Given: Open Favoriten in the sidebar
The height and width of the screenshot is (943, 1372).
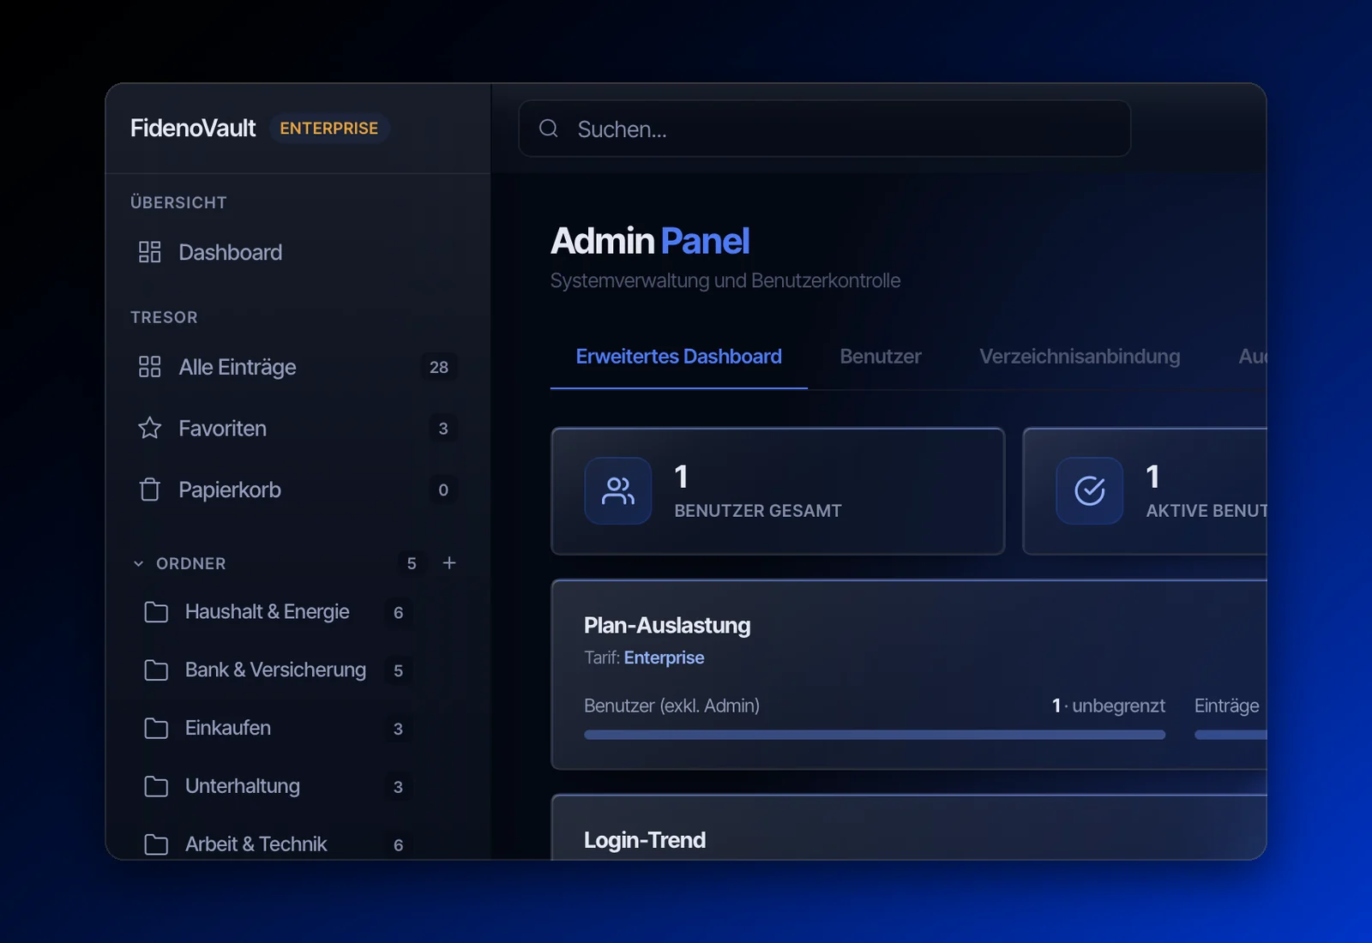Looking at the screenshot, I should pyautogui.click(x=298, y=428).
